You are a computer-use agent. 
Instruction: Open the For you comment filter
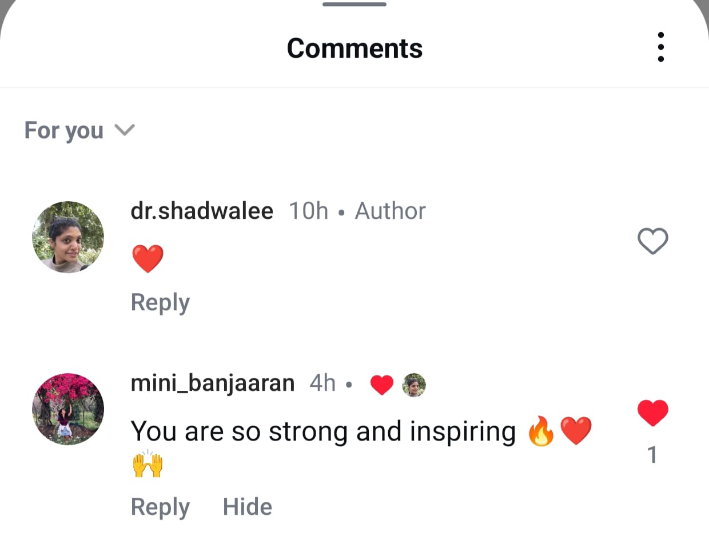coord(79,130)
